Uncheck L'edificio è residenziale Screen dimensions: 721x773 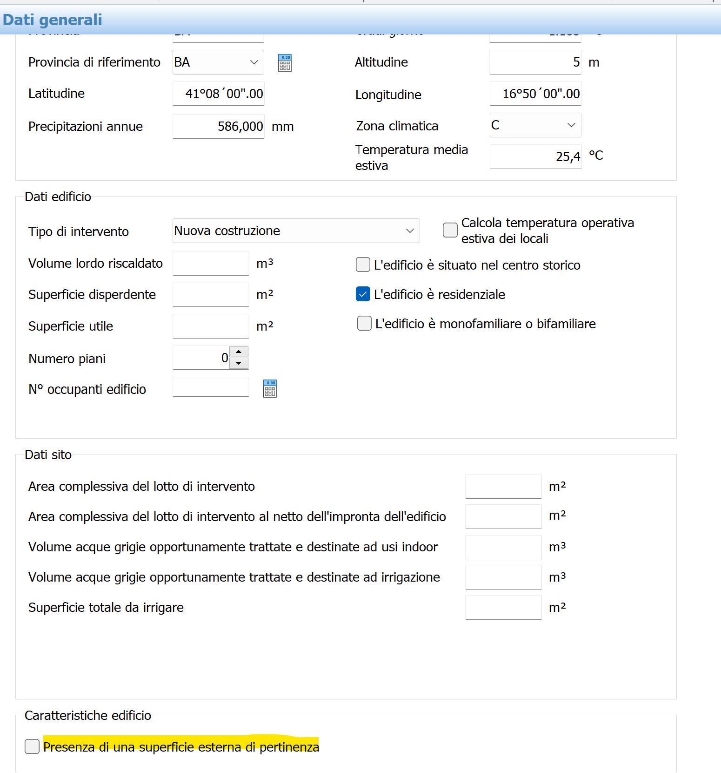363,294
